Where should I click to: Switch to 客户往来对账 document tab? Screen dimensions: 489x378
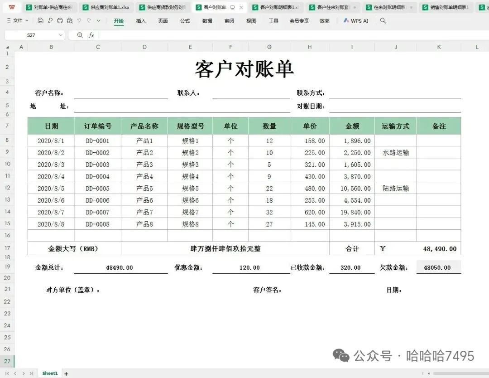pos(332,7)
